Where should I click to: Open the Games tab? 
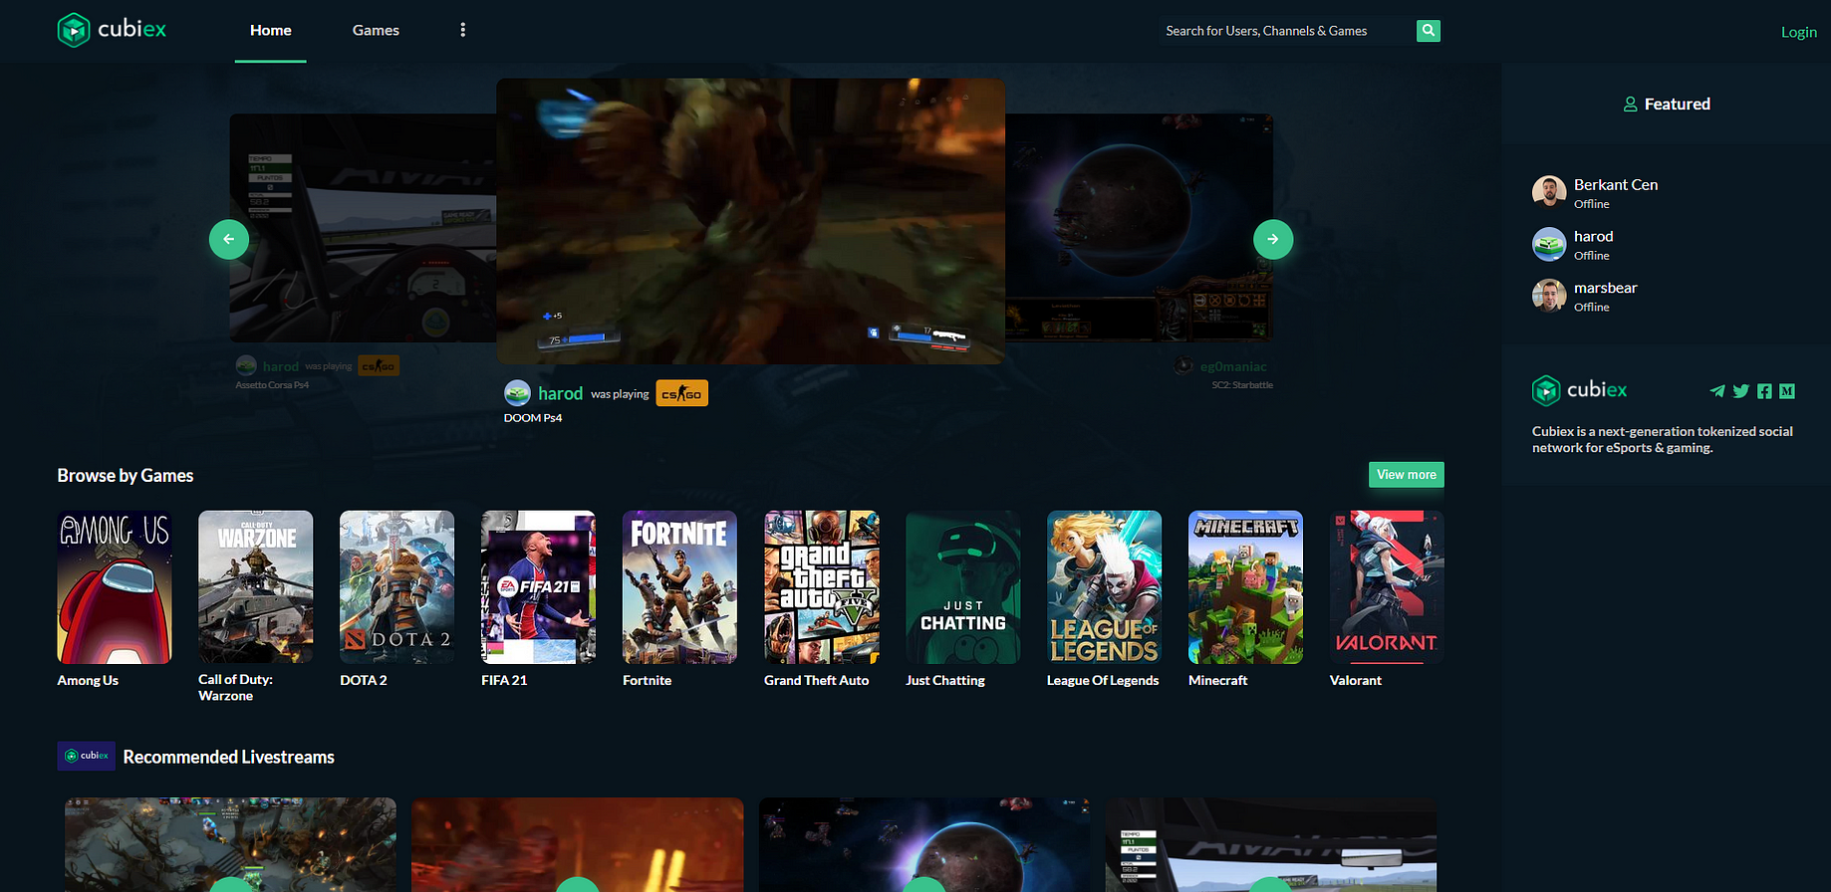tap(376, 31)
